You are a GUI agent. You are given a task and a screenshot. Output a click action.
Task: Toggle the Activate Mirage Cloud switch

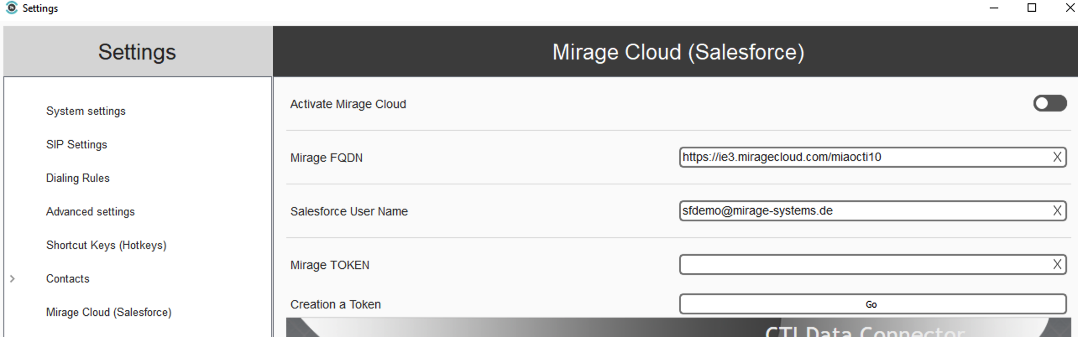pos(1049,104)
